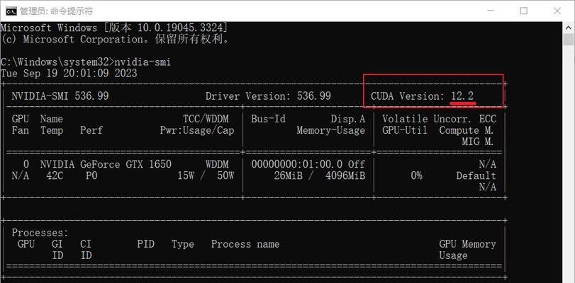Open the Command Prompt system menu icon
575x283 pixels.
pyautogui.click(x=11, y=11)
